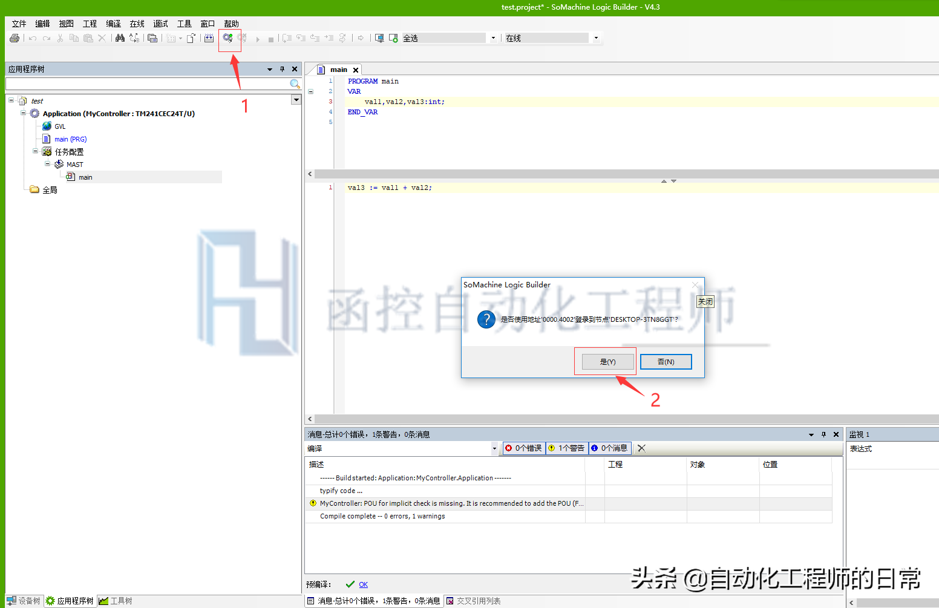Collapse the Application (MyController) tree node

[24, 113]
